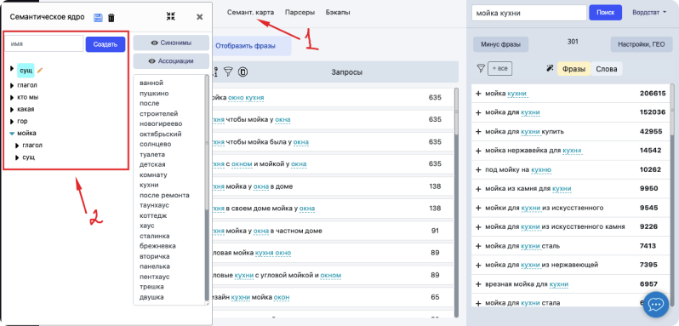
Task: Go to Семант. карта tab
Action: pyautogui.click(x=250, y=13)
